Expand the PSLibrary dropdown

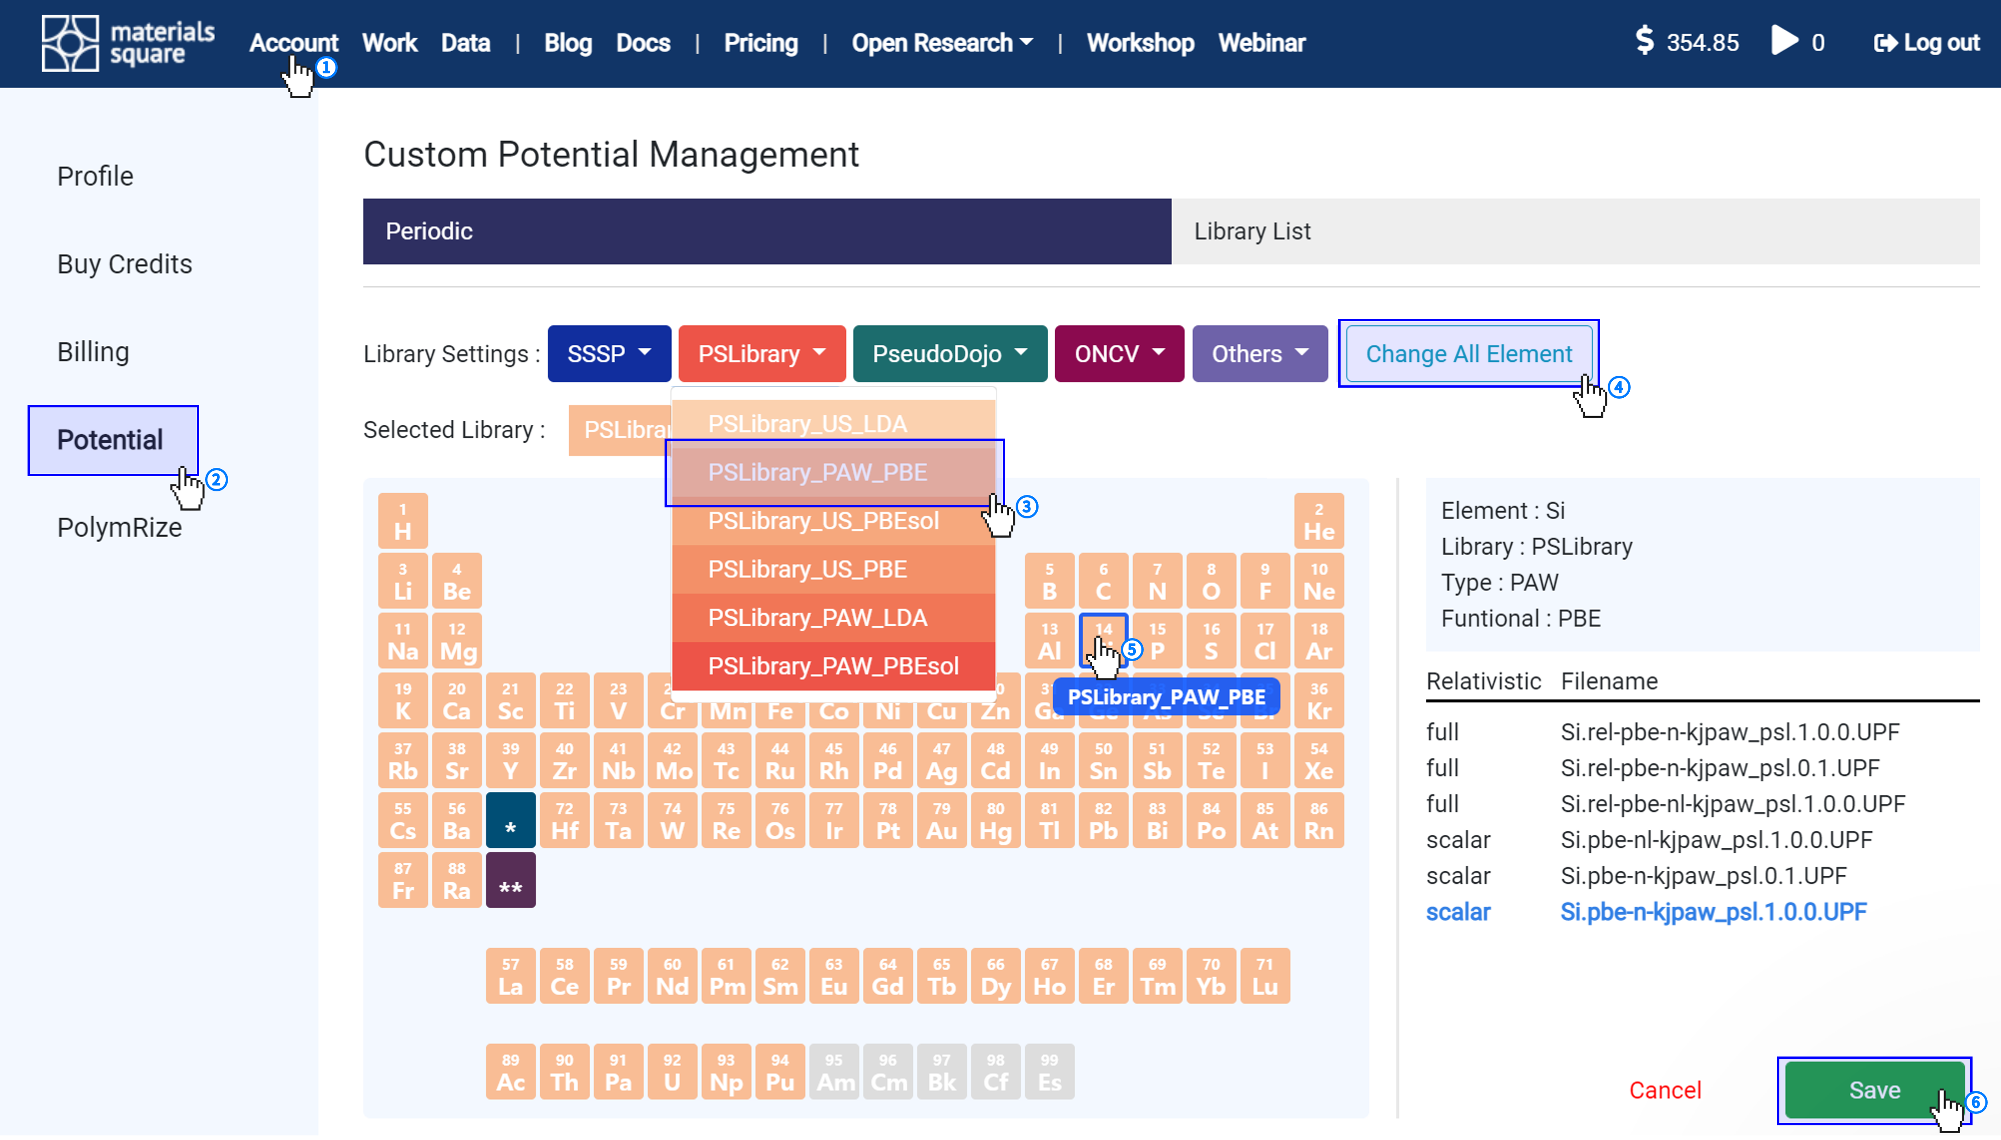pyautogui.click(x=761, y=354)
